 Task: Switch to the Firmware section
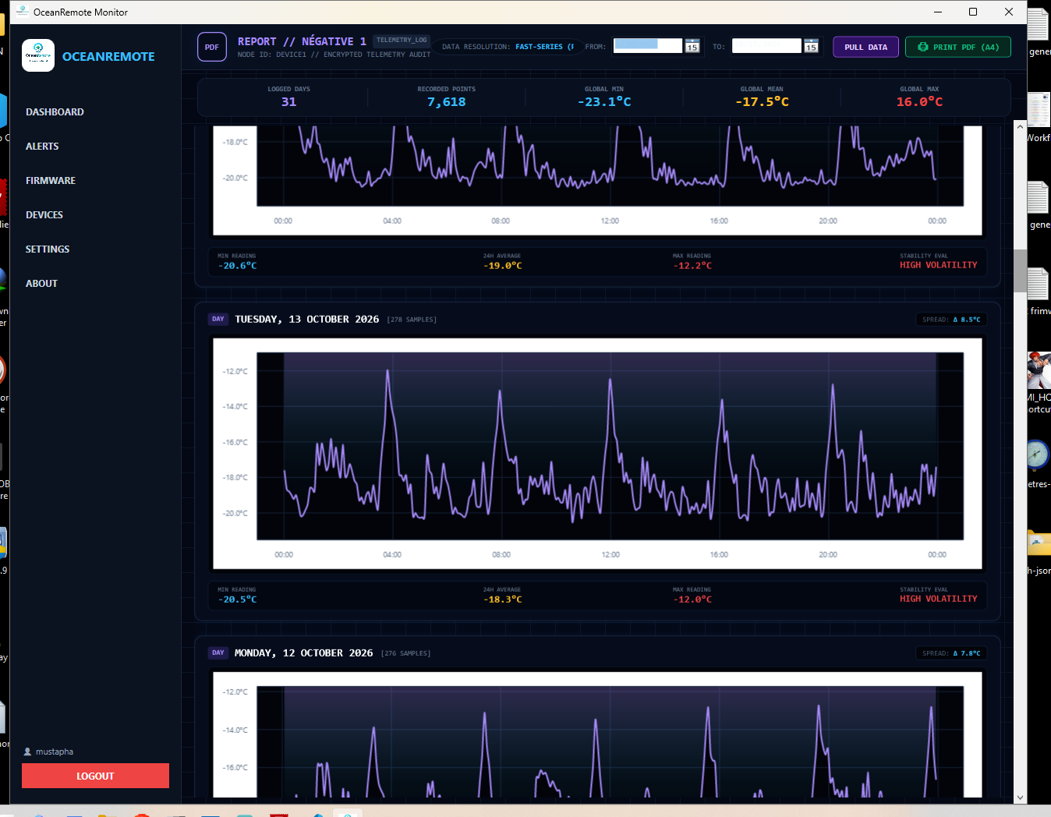51,181
